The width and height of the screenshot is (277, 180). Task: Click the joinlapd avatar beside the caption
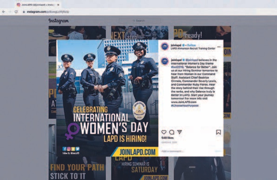[165, 61]
